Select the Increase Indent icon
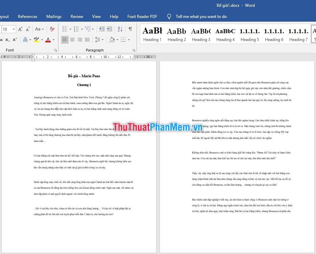 coord(110,29)
